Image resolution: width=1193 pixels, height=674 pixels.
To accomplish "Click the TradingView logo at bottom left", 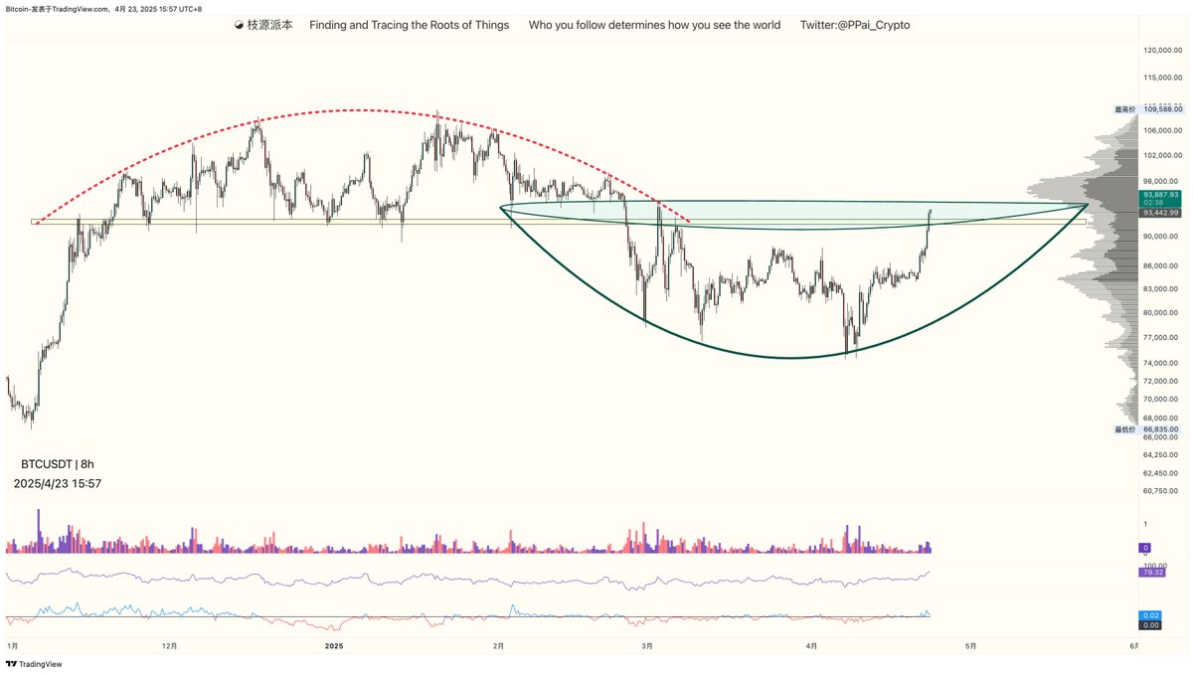I will click(x=35, y=664).
